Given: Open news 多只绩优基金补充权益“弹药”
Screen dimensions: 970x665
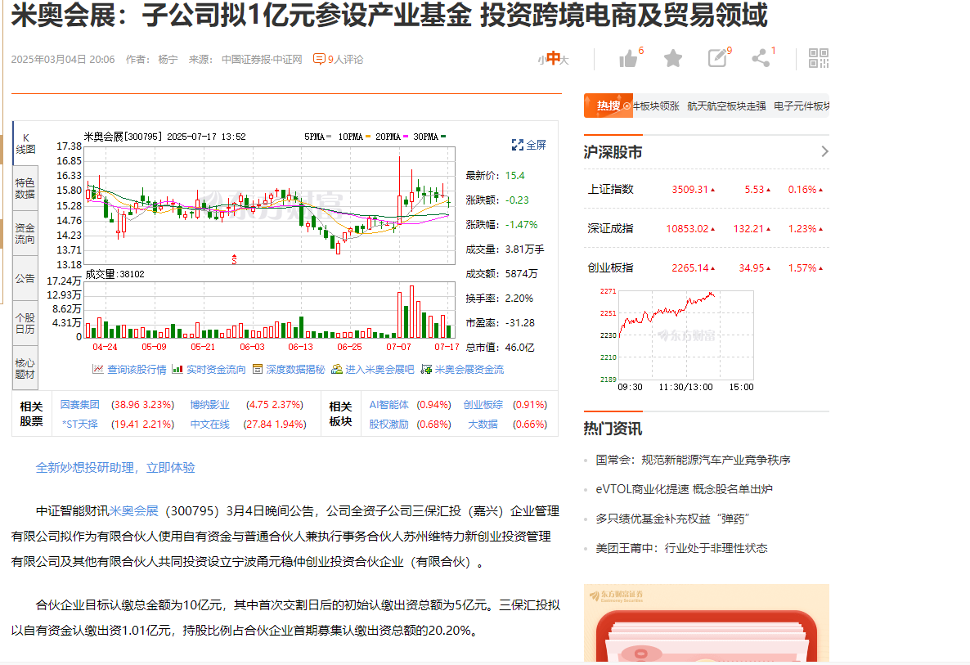Looking at the screenshot, I should pyautogui.click(x=672, y=519).
